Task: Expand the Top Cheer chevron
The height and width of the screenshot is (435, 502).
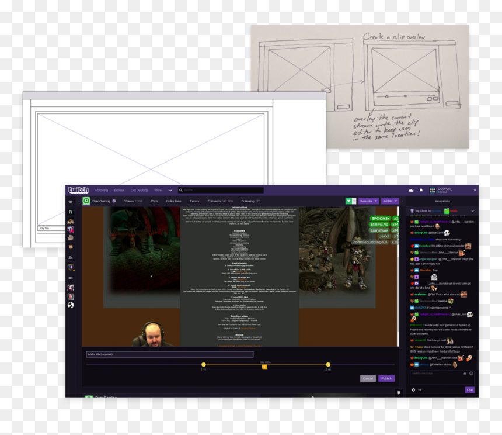Action: pos(473,211)
